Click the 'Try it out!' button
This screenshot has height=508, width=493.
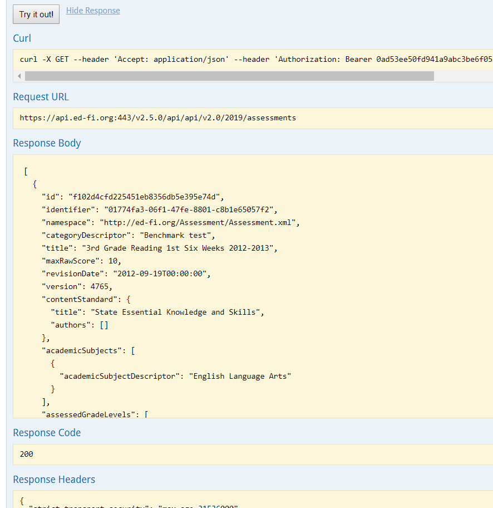coord(36,14)
